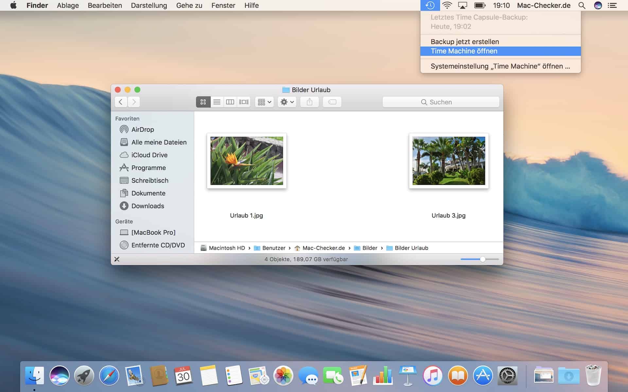Click the AirPlay display icon
628x392 pixels.
(462, 5)
